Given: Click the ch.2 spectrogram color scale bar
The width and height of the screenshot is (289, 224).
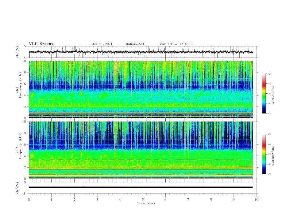Looking at the screenshot, I should [x=264, y=154].
